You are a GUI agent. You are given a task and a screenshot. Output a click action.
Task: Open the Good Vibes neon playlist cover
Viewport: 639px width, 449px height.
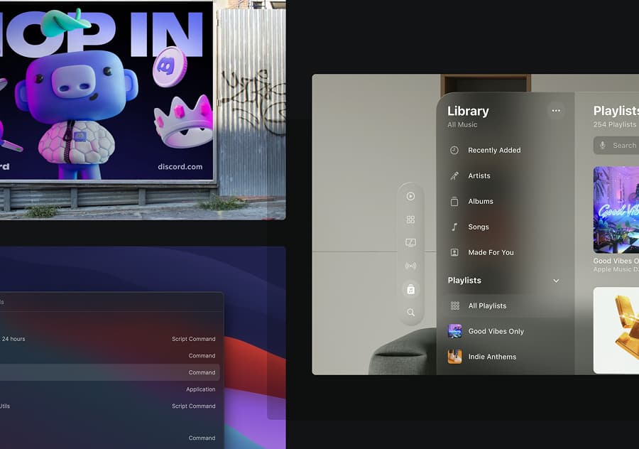(x=616, y=210)
